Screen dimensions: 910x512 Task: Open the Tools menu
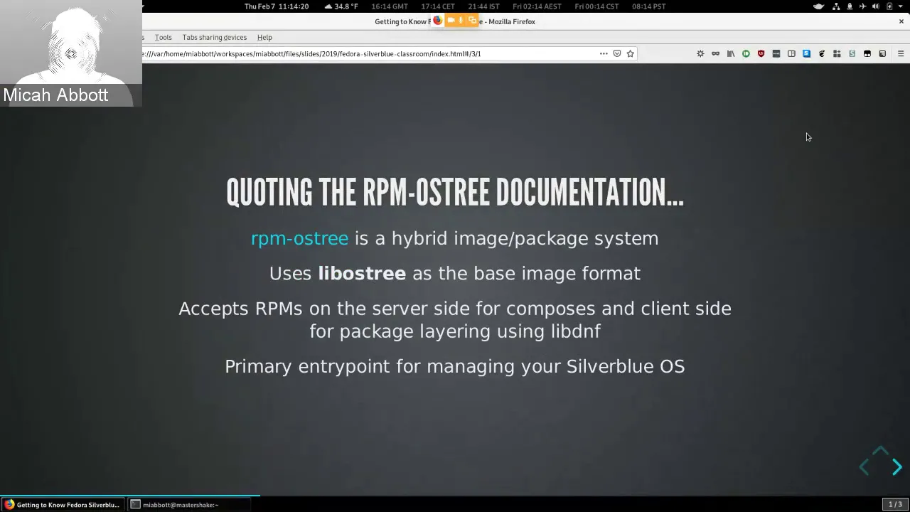[x=164, y=37]
